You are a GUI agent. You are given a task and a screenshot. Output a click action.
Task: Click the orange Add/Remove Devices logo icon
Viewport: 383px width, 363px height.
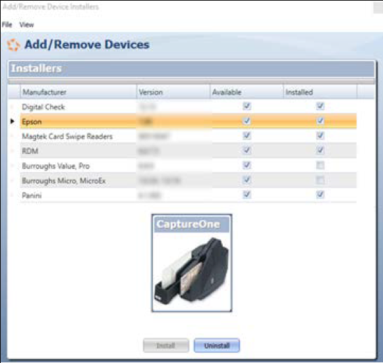[x=13, y=45]
